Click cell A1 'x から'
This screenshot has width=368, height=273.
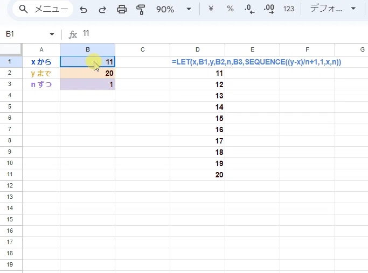[x=41, y=62]
